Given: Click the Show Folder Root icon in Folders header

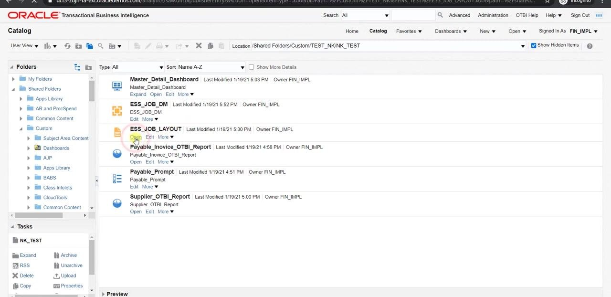Looking at the screenshot, I should (88, 67).
